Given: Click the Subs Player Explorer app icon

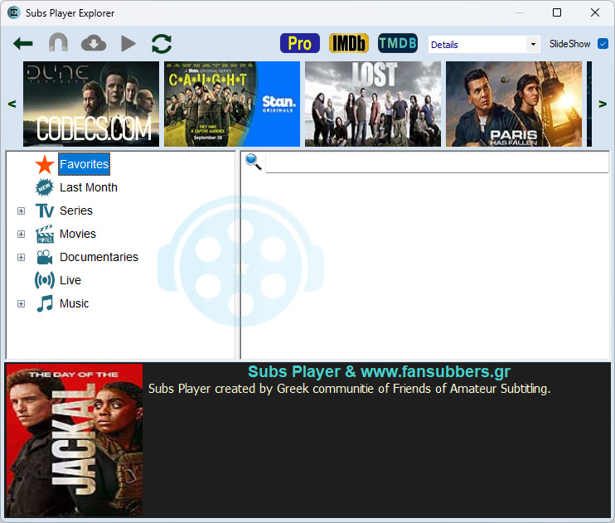Looking at the screenshot, I should pyautogui.click(x=14, y=12).
